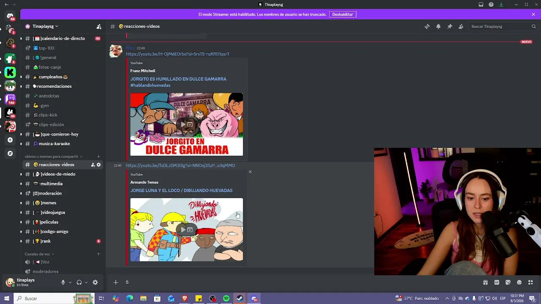Open the moderación channel

(63, 193)
